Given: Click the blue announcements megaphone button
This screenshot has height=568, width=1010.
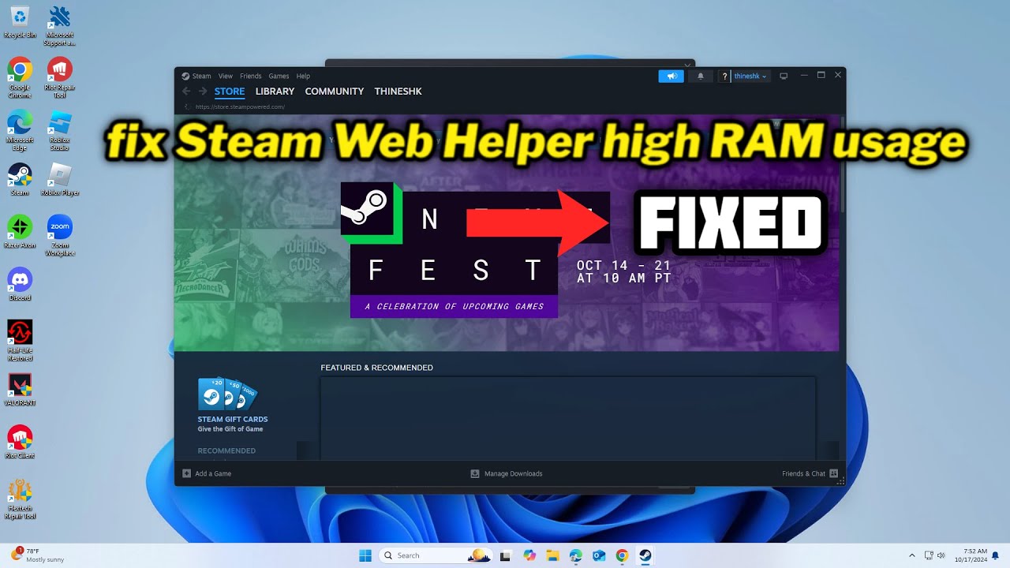Looking at the screenshot, I should [671, 77].
